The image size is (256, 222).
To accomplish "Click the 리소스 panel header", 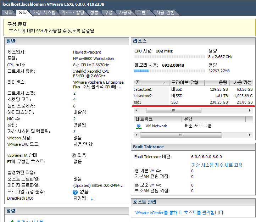I will point(193,41).
